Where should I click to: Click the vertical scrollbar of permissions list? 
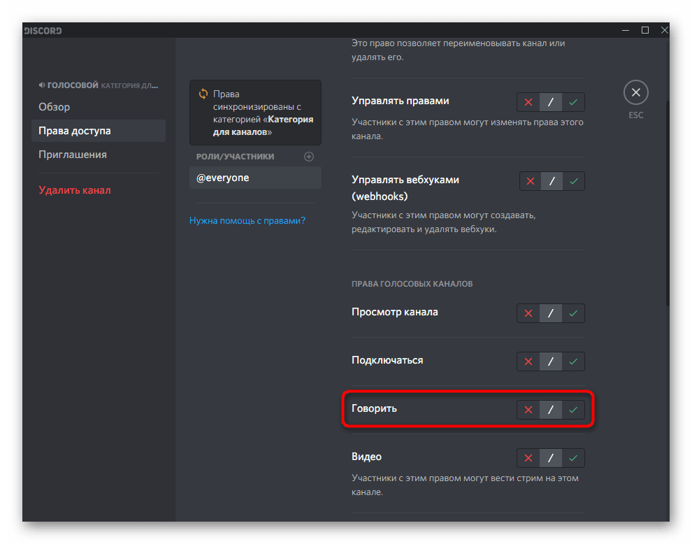[668, 203]
